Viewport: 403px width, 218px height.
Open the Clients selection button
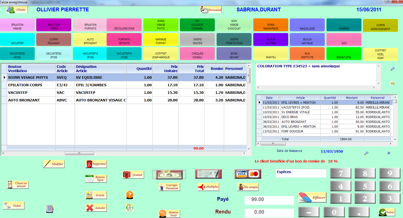point(17,10)
